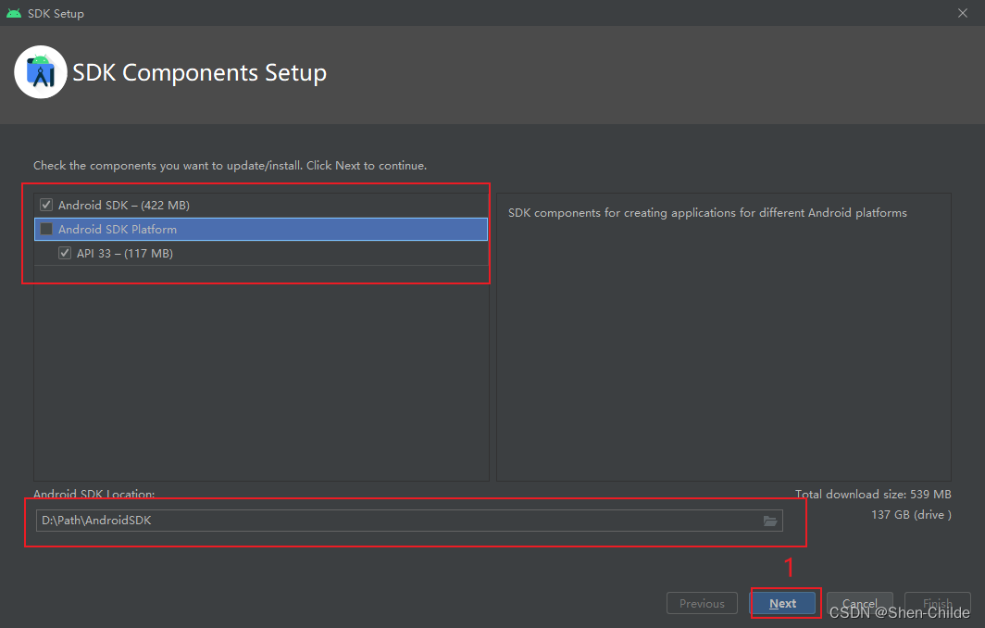Close the SDK Setup window
This screenshot has height=628, width=985.
963,13
